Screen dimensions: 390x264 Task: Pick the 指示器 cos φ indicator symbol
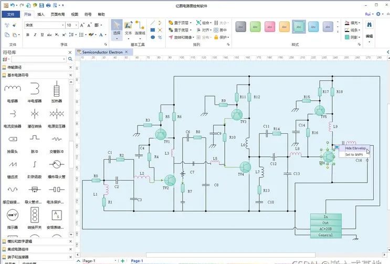tap(13, 218)
